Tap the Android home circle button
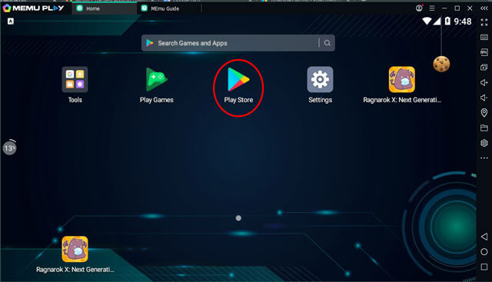Image resolution: width=492 pixels, height=282 pixels. tap(484, 251)
